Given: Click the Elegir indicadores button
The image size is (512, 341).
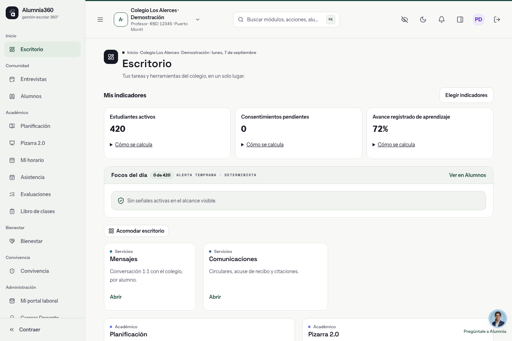Looking at the screenshot, I should click(x=466, y=95).
